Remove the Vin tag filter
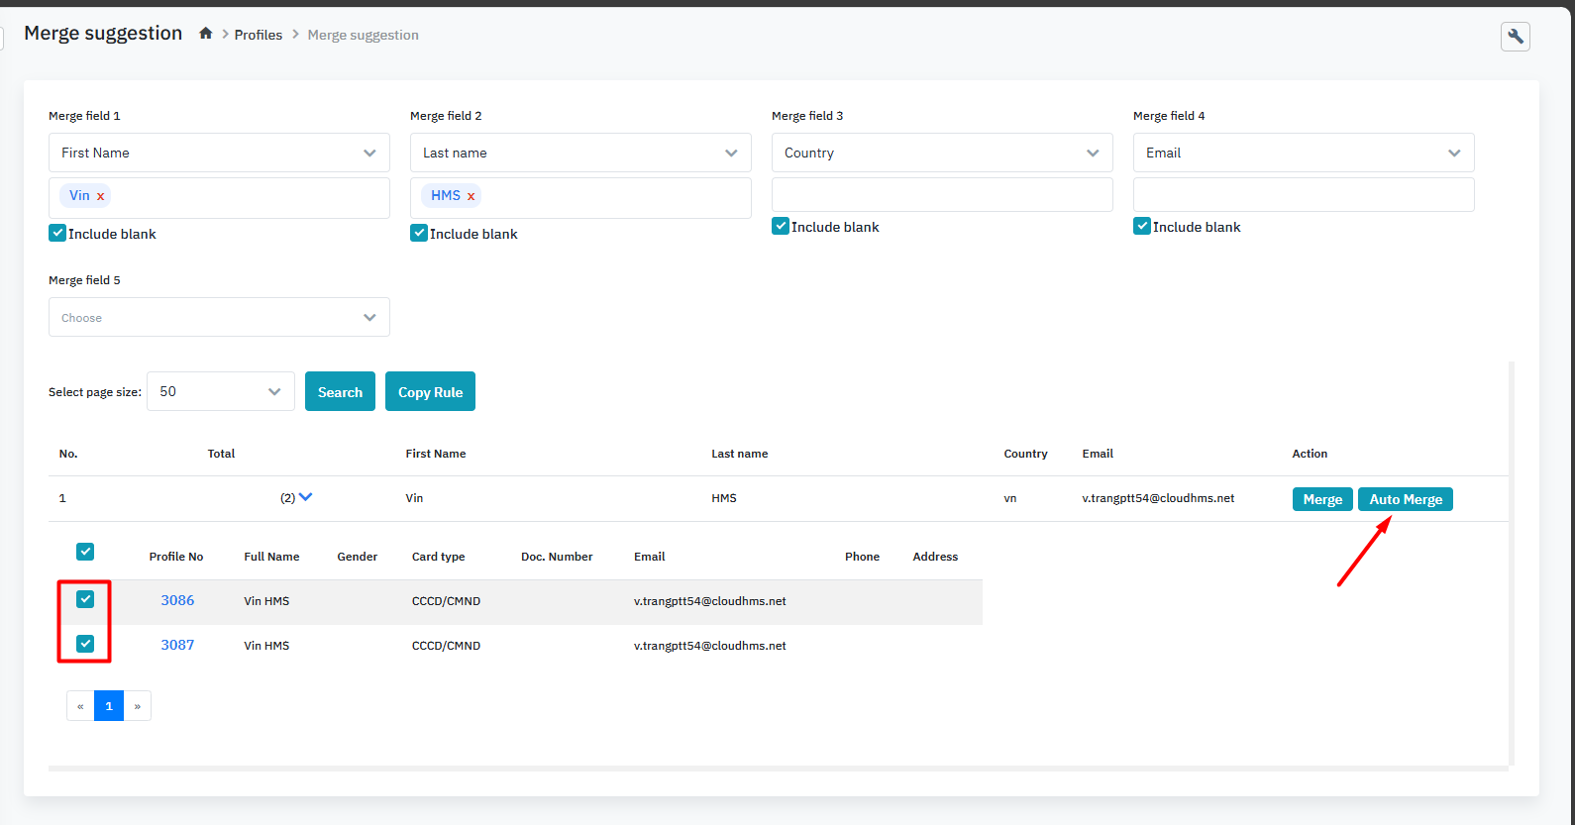The image size is (1575, 825). point(100,196)
